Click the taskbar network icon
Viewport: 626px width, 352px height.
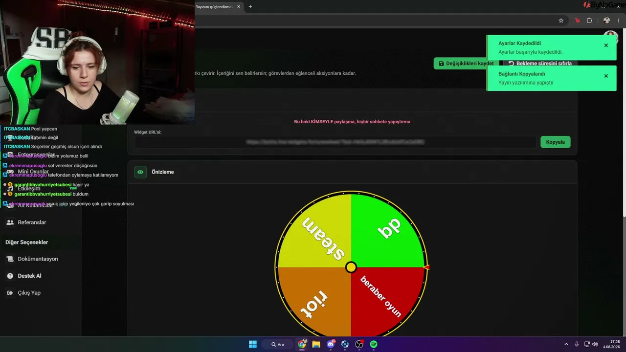pos(586,344)
